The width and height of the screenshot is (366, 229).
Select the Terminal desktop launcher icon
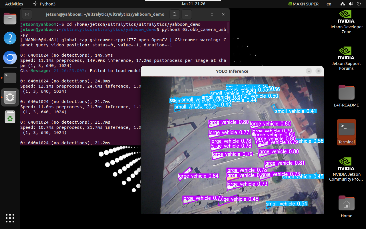pos(346,132)
